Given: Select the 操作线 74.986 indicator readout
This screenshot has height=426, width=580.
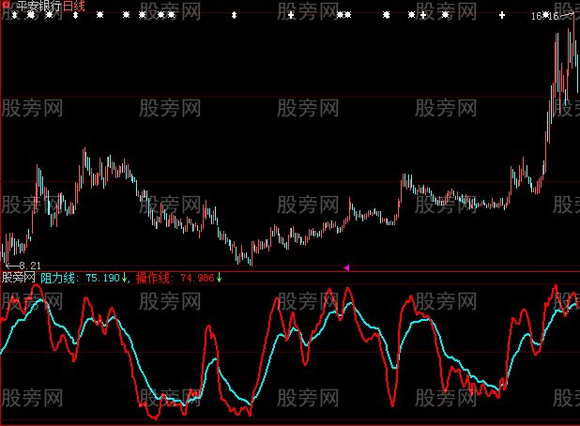Looking at the screenshot, I should click(x=175, y=278).
